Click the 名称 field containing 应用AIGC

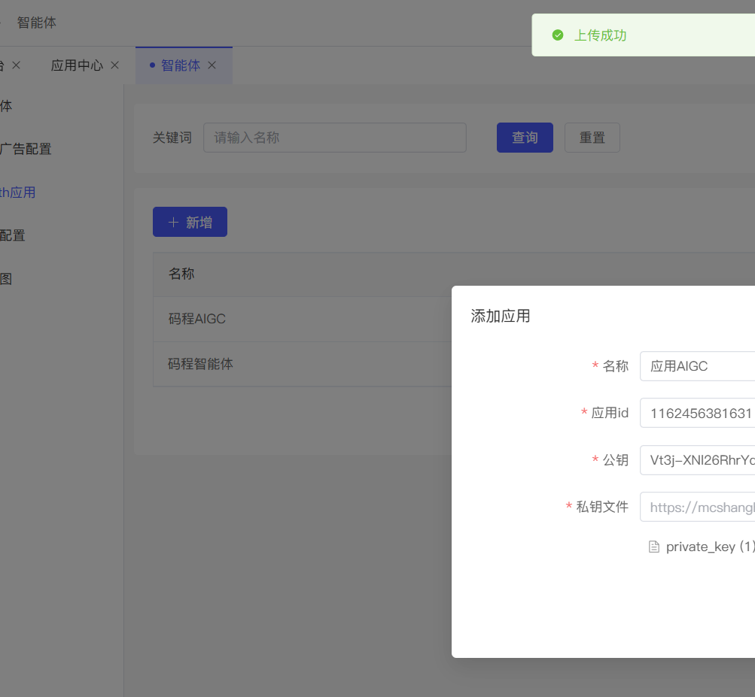696,366
